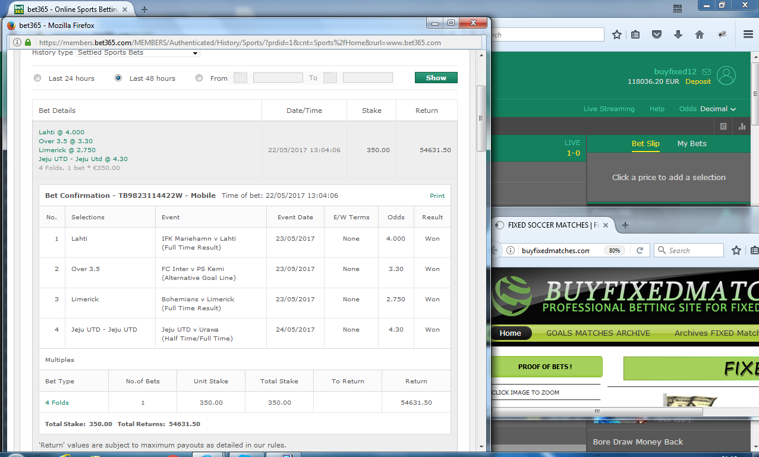Click the site info icon in popup address bar
759x457 pixels.
[17, 43]
